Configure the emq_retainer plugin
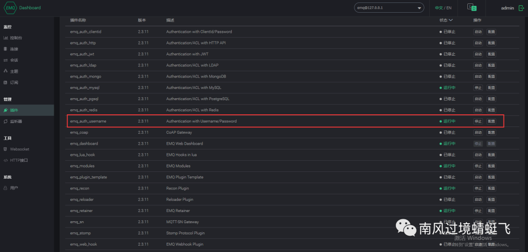This screenshot has height=252, width=528. [x=491, y=210]
